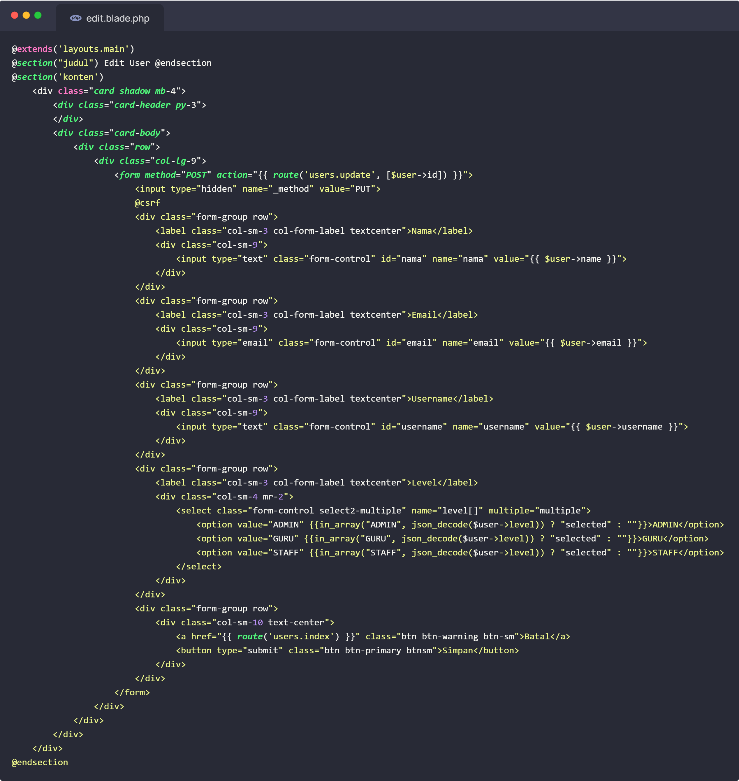Click the PHP file icon in tab
This screenshot has height=781, width=739.
point(76,18)
